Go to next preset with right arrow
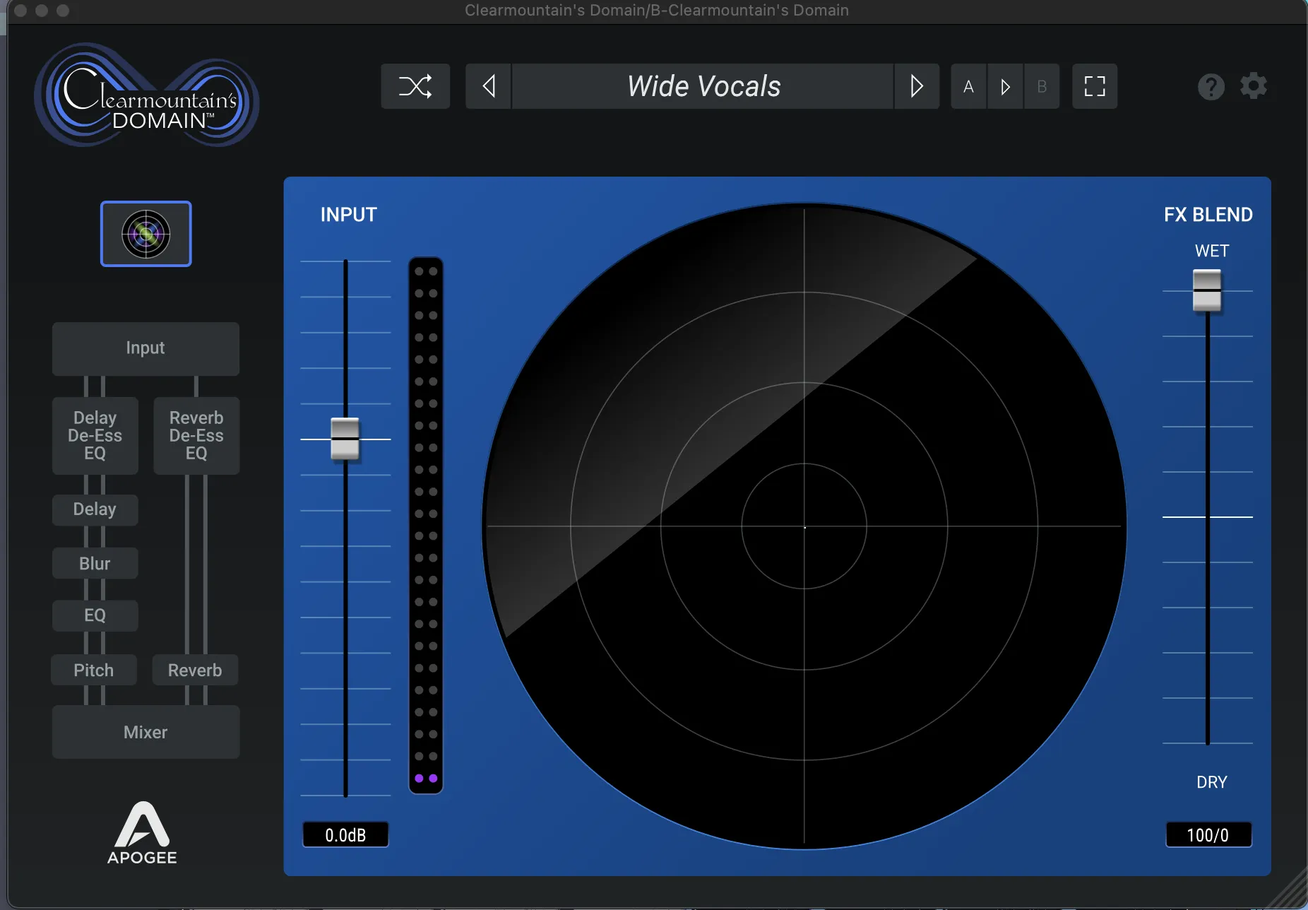This screenshot has height=910, width=1308. [x=917, y=86]
